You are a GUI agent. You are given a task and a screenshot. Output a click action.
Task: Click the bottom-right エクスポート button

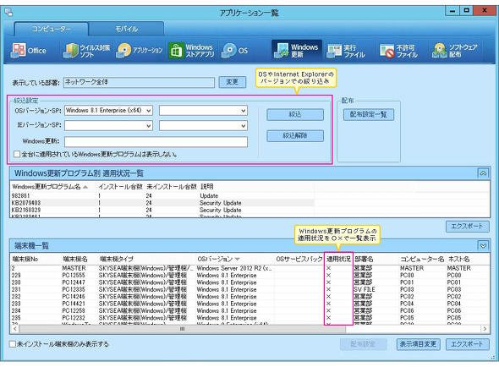(467, 344)
